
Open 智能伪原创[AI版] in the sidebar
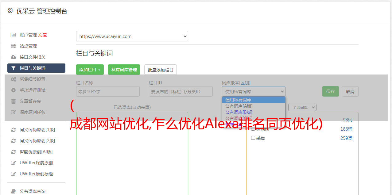(36, 152)
